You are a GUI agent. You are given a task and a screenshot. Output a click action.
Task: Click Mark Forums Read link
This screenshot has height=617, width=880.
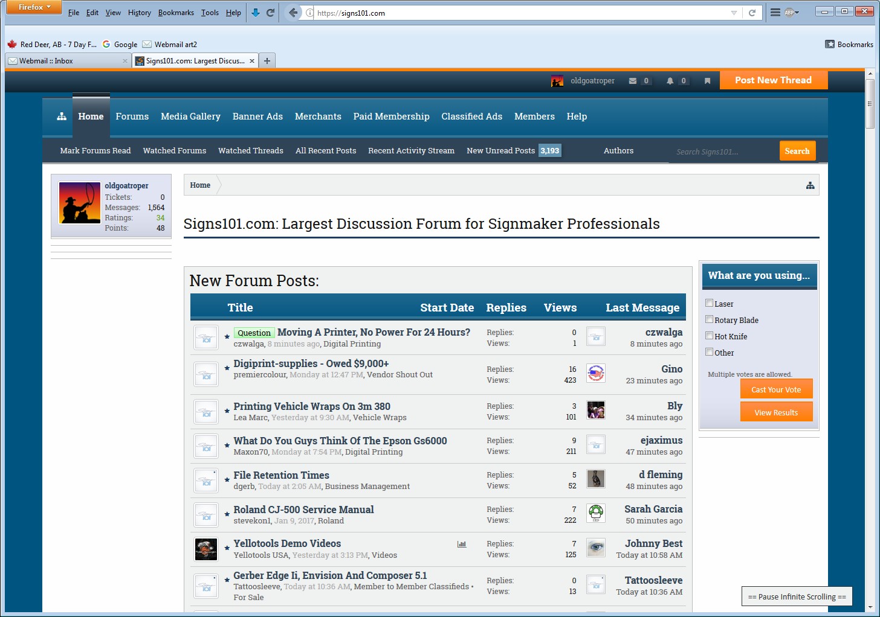tap(95, 151)
